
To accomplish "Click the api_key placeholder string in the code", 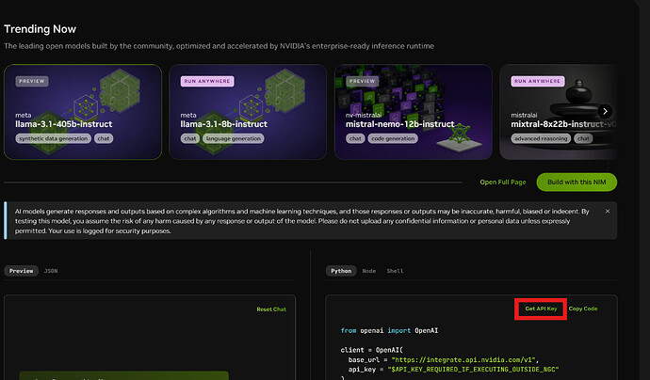I will (x=473, y=370).
